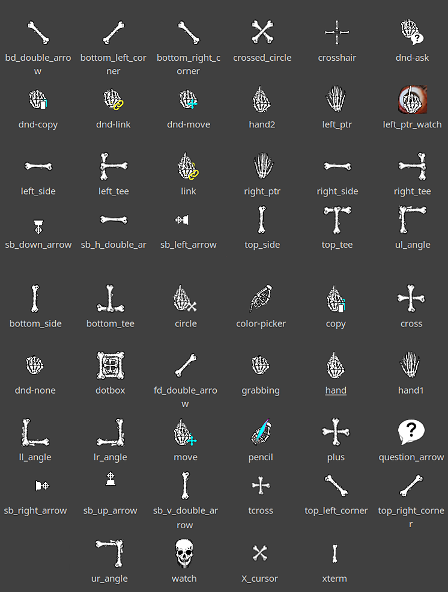Click the bd_double_arrow bone cursor icon
The width and height of the screenshot is (448, 592).
point(38,32)
